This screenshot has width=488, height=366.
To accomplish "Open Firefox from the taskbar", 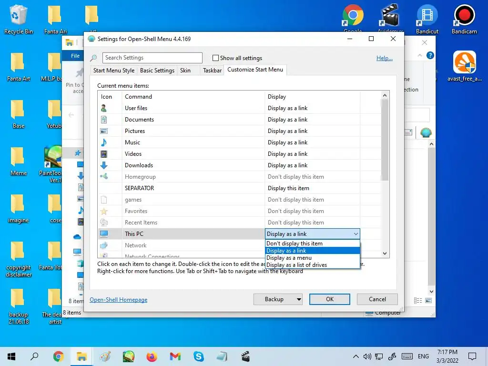I will coord(152,356).
